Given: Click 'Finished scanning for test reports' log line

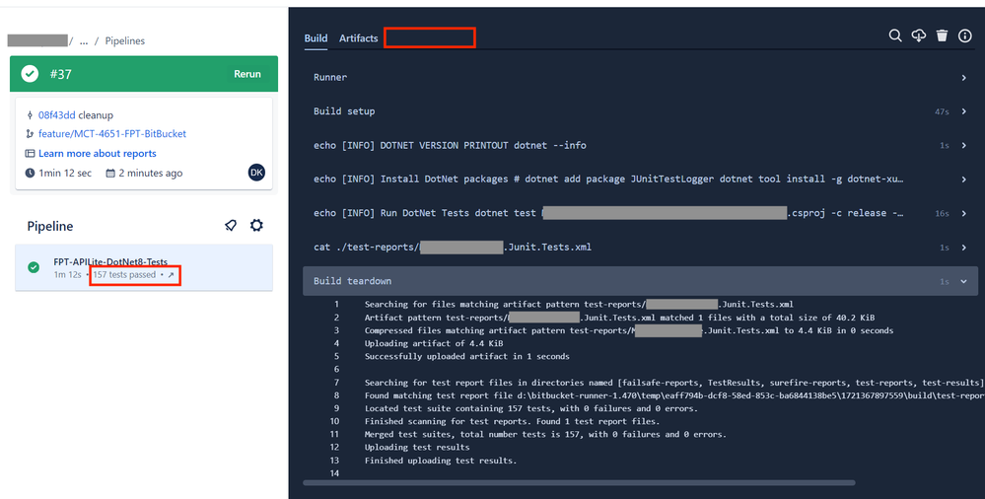Looking at the screenshot, I should click(512, 421).
